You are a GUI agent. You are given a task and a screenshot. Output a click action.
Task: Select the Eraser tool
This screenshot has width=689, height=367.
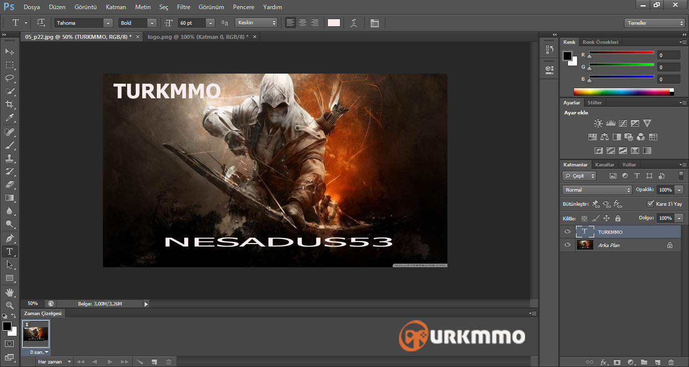coord(10,185)
